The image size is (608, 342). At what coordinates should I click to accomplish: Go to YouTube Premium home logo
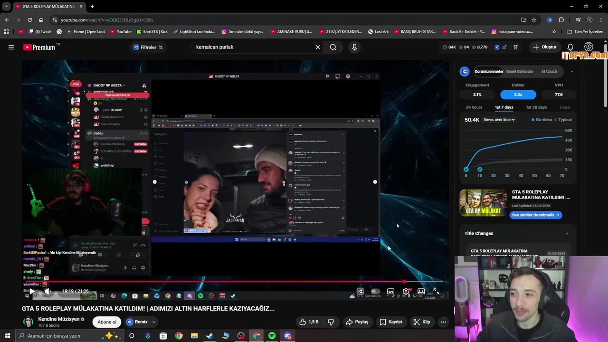pyautogui.click(x=40, y=47)
